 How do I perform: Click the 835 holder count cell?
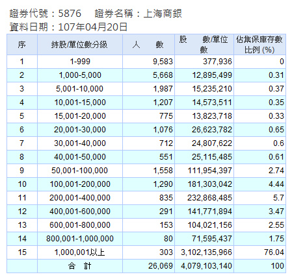tap(148, 198)
